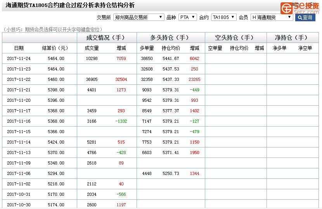Select the date cell 2017-11-22

click(19, 79)
